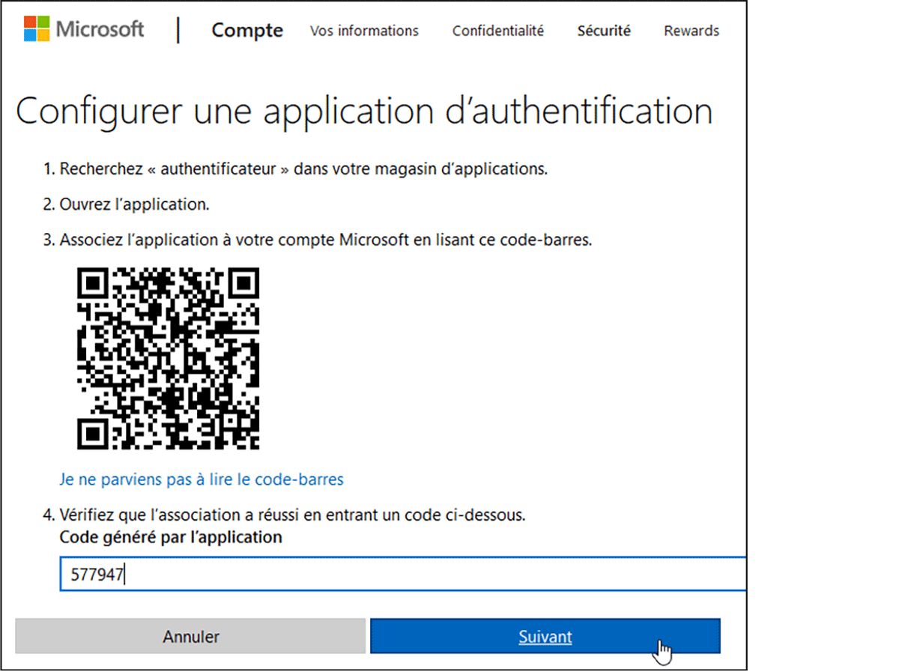The height and width of the screenshot is (672, 899).
Task: Click the 'Code généré par l'application' label
Action: click(x=171, y=537)
